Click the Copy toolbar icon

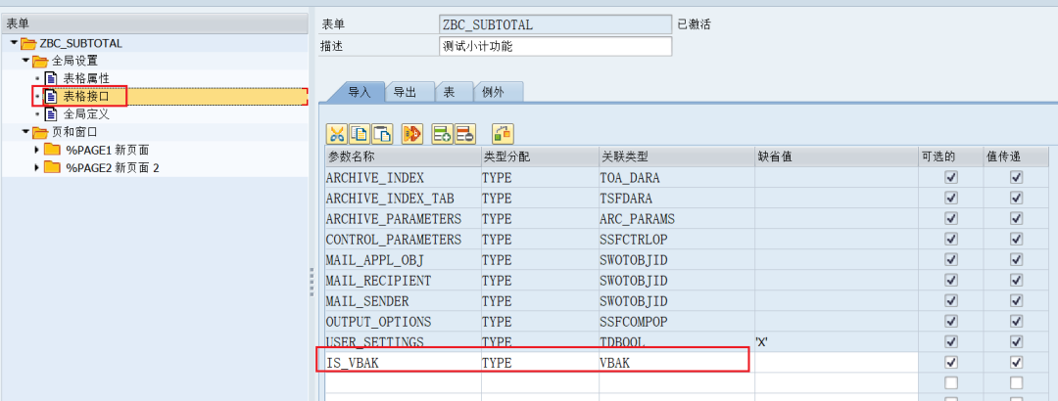pyautogui.click(x=359, y=133)
